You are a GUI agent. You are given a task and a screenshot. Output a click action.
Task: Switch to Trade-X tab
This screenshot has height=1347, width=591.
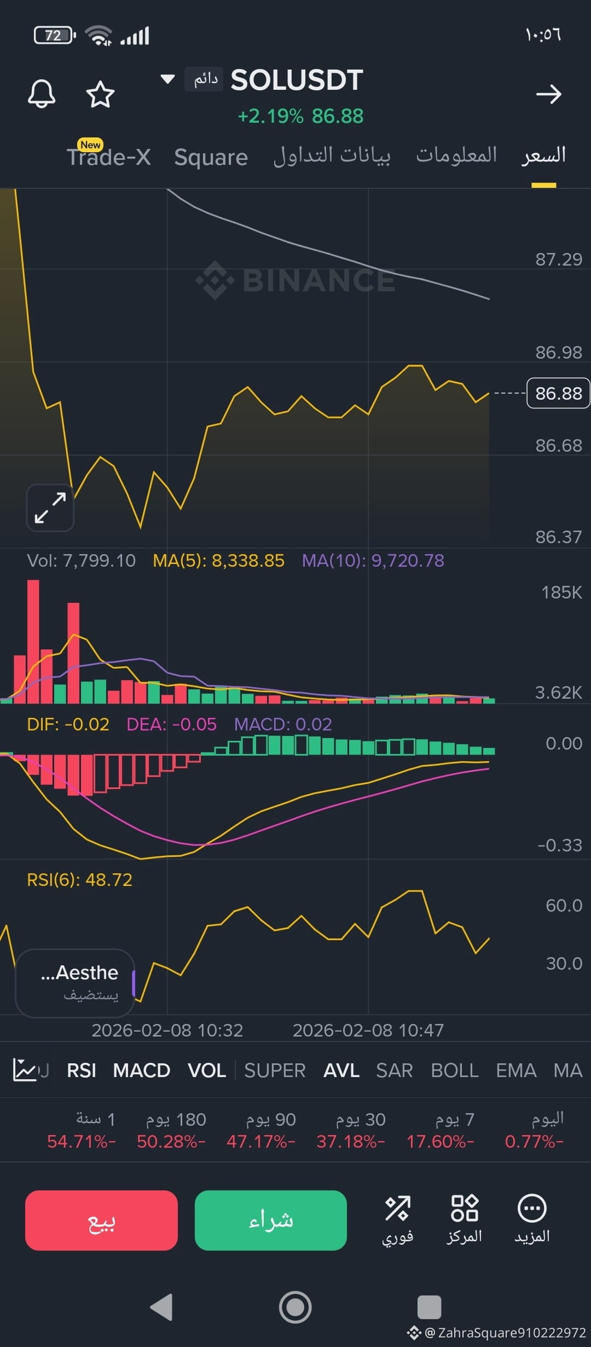click(x=108, y=157)
